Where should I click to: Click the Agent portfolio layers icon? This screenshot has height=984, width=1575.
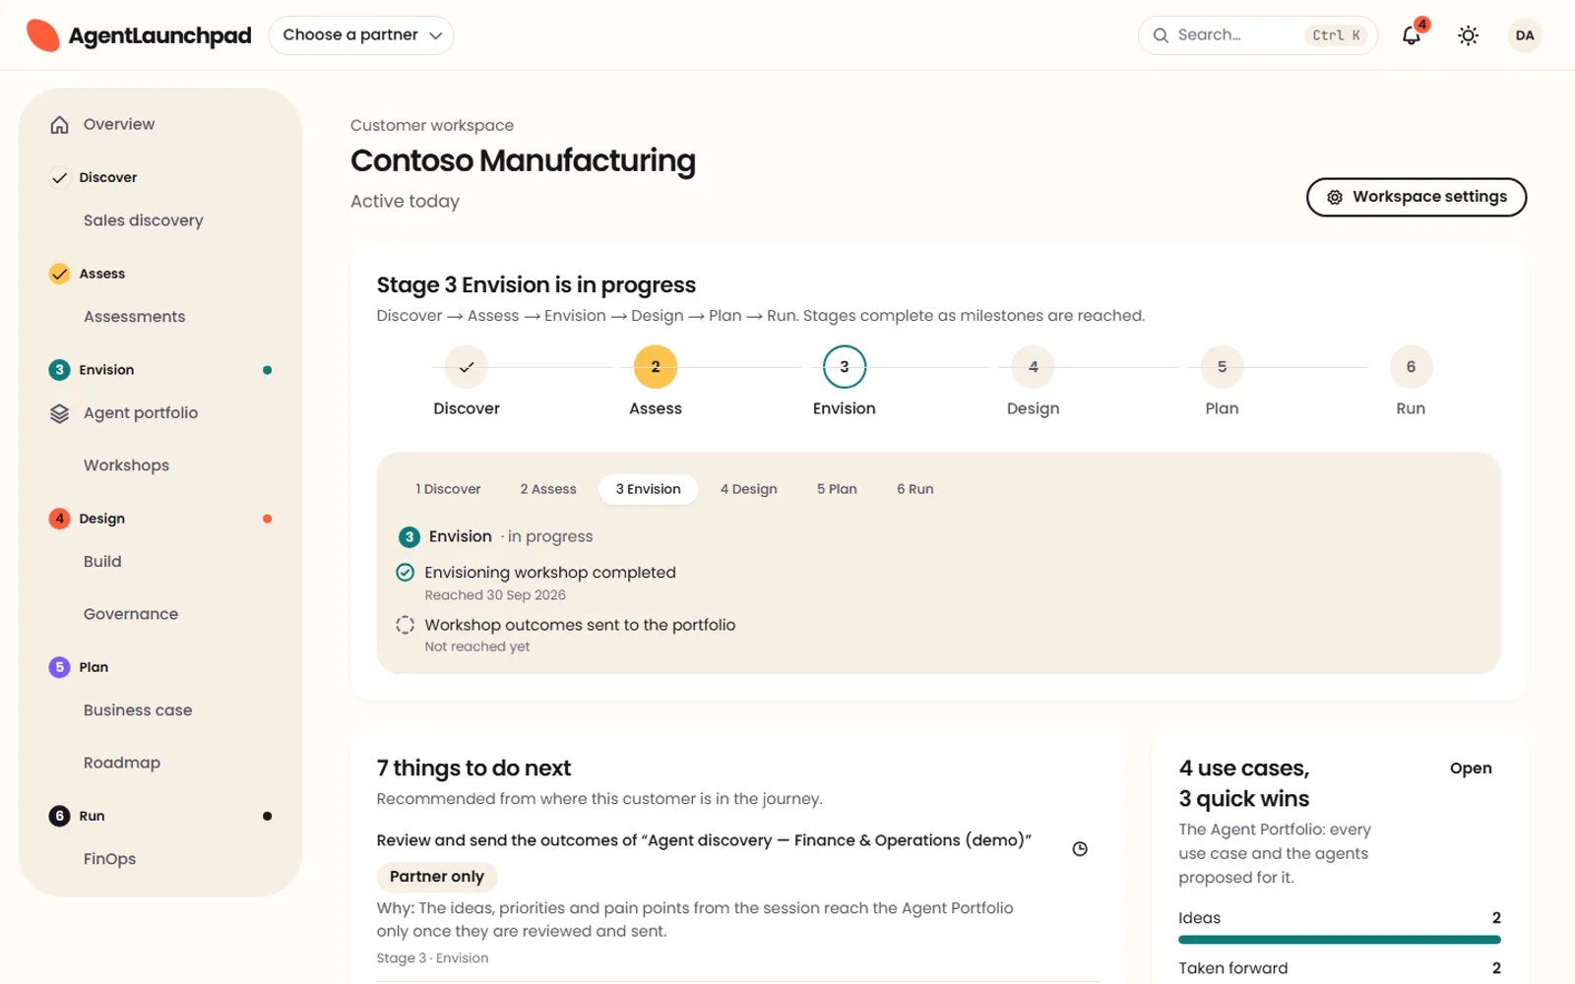coord(60,413)
